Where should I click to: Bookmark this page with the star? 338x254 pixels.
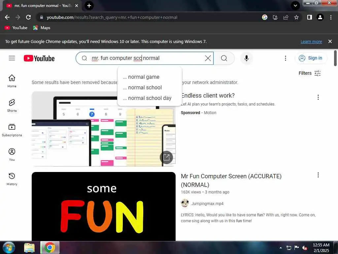click(296, 17)
